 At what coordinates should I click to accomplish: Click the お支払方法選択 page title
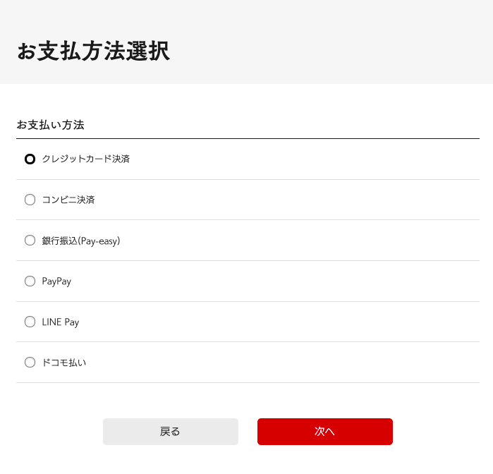pos(93,51)
